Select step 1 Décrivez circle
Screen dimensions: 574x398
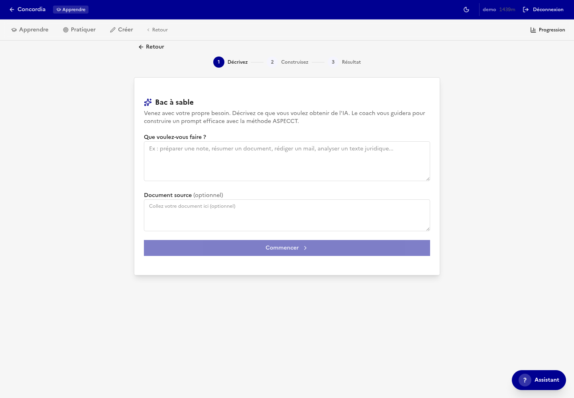point(219,62)
